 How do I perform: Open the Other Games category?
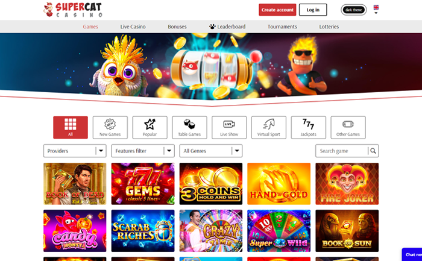pyautogui.click(x=348, y=127)
